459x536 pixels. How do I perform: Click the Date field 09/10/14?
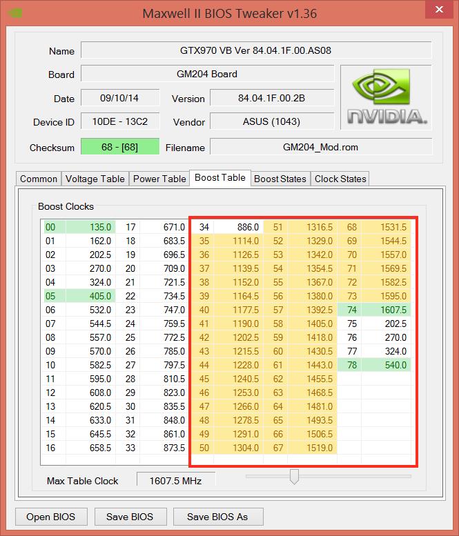[119, 98]
